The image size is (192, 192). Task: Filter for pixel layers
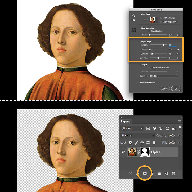tap(148, 128)
